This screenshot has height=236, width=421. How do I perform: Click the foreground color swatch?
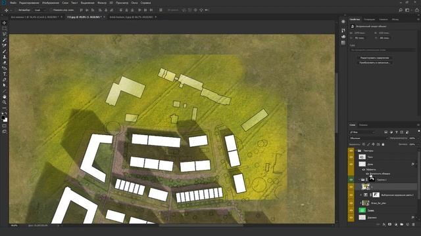pos(3,118)
